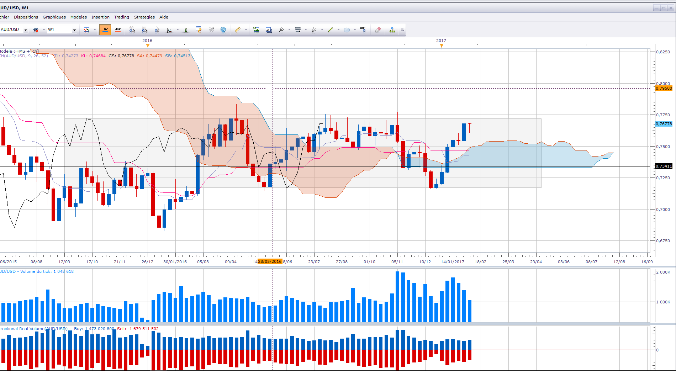This screenshot has width=676, height=371.
Task: Expand the chart type dropdown arrow
Action: (x=95, y=30)
